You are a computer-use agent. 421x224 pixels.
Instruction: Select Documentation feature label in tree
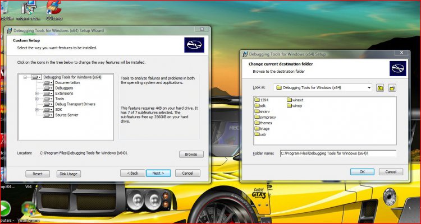coord(67,82)
